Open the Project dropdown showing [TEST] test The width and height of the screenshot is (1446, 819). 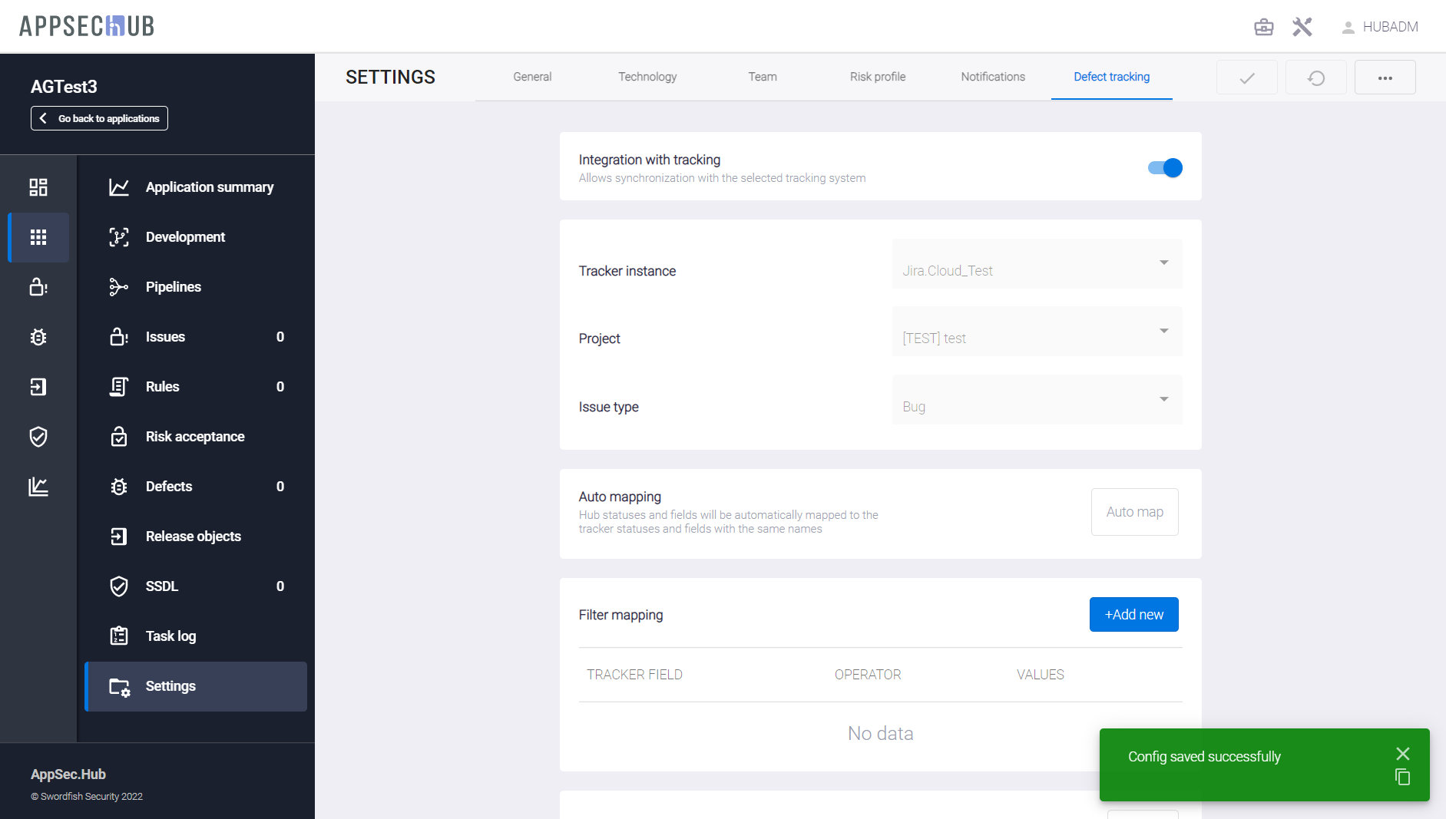tap(1036, 332)
